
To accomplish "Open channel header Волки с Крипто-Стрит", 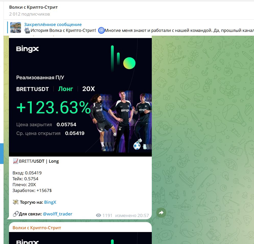I will click(33, 7).
